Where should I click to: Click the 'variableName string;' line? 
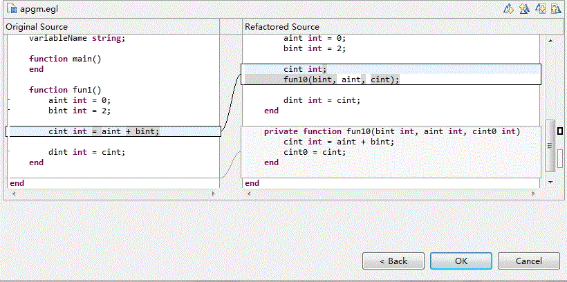tap(77, 38)
